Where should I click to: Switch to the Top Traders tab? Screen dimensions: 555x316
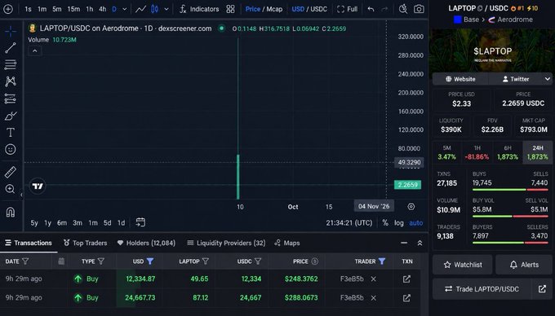coord(85,243)
